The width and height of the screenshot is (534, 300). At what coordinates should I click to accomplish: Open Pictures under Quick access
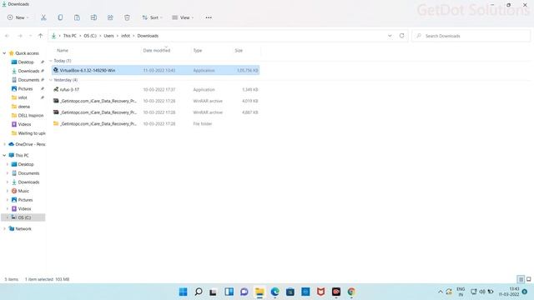(x=25, y=89)
